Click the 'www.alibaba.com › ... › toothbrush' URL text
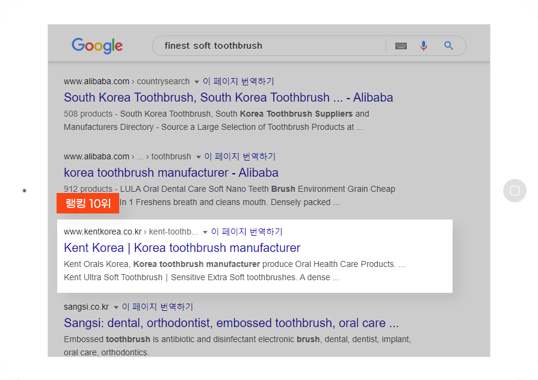Image resolution: width=538 pixels, height=380 pixels. pyautogui.click(x=128, y=157)
